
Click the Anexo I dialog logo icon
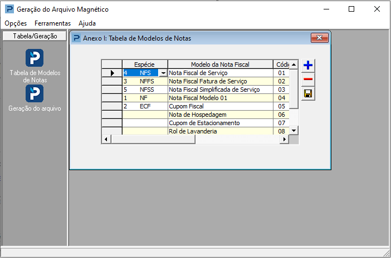[76, 38]
